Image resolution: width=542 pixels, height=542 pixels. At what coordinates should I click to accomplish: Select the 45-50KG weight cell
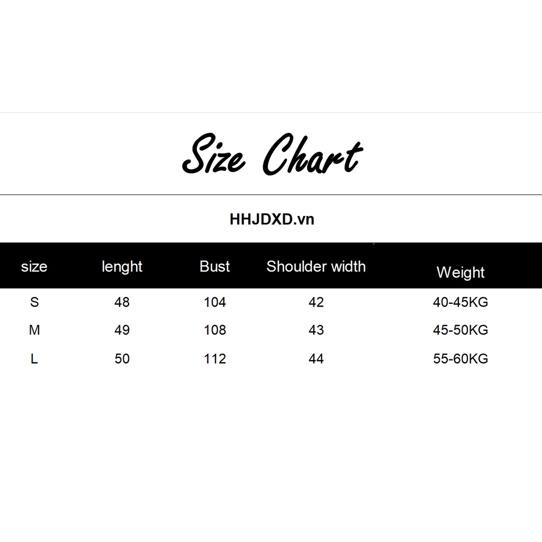460,330
